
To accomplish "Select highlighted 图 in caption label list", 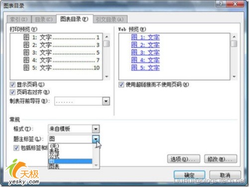I will 70,161.
